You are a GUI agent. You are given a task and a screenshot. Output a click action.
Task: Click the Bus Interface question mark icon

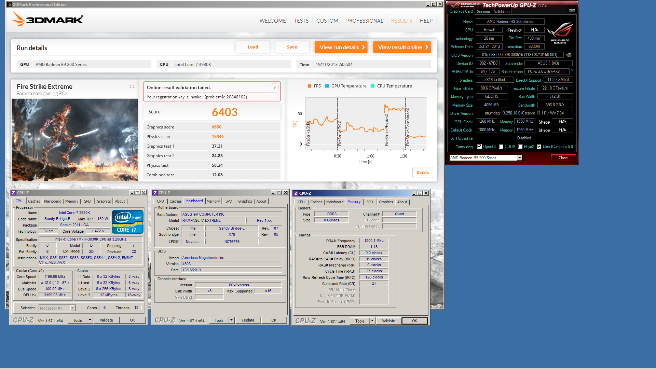572,71
